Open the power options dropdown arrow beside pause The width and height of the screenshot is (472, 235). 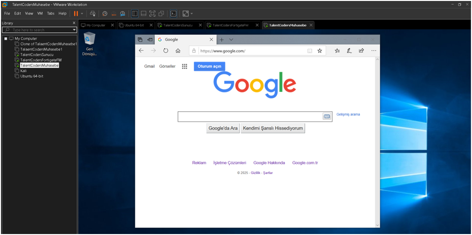tap(82, 13)
